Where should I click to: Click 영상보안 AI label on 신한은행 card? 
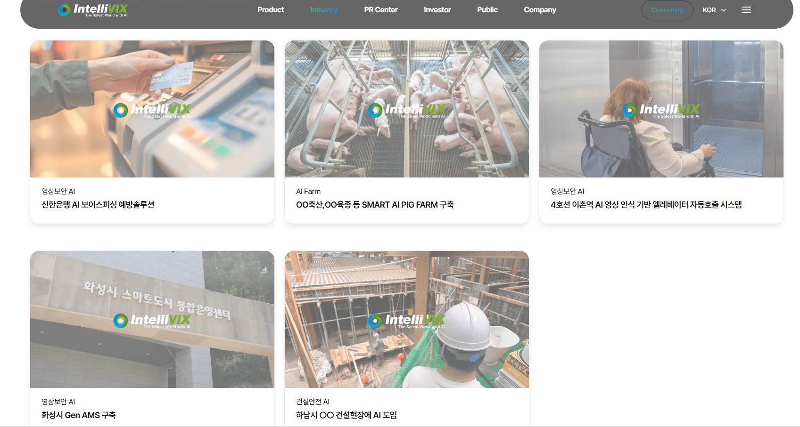(x=58, y=191)
